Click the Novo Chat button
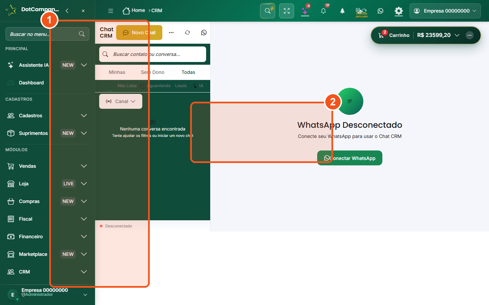This screenshot has height=305, width=489. click(x=139, y=33)
